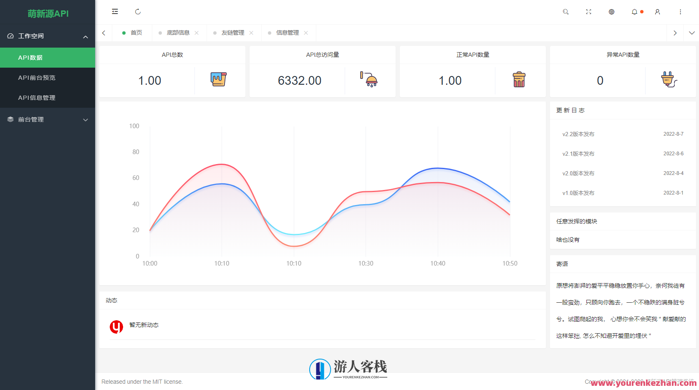
Task: Expand the 前台管理 sidebar section
Action: pyautogui.click(x=48, y=119)
